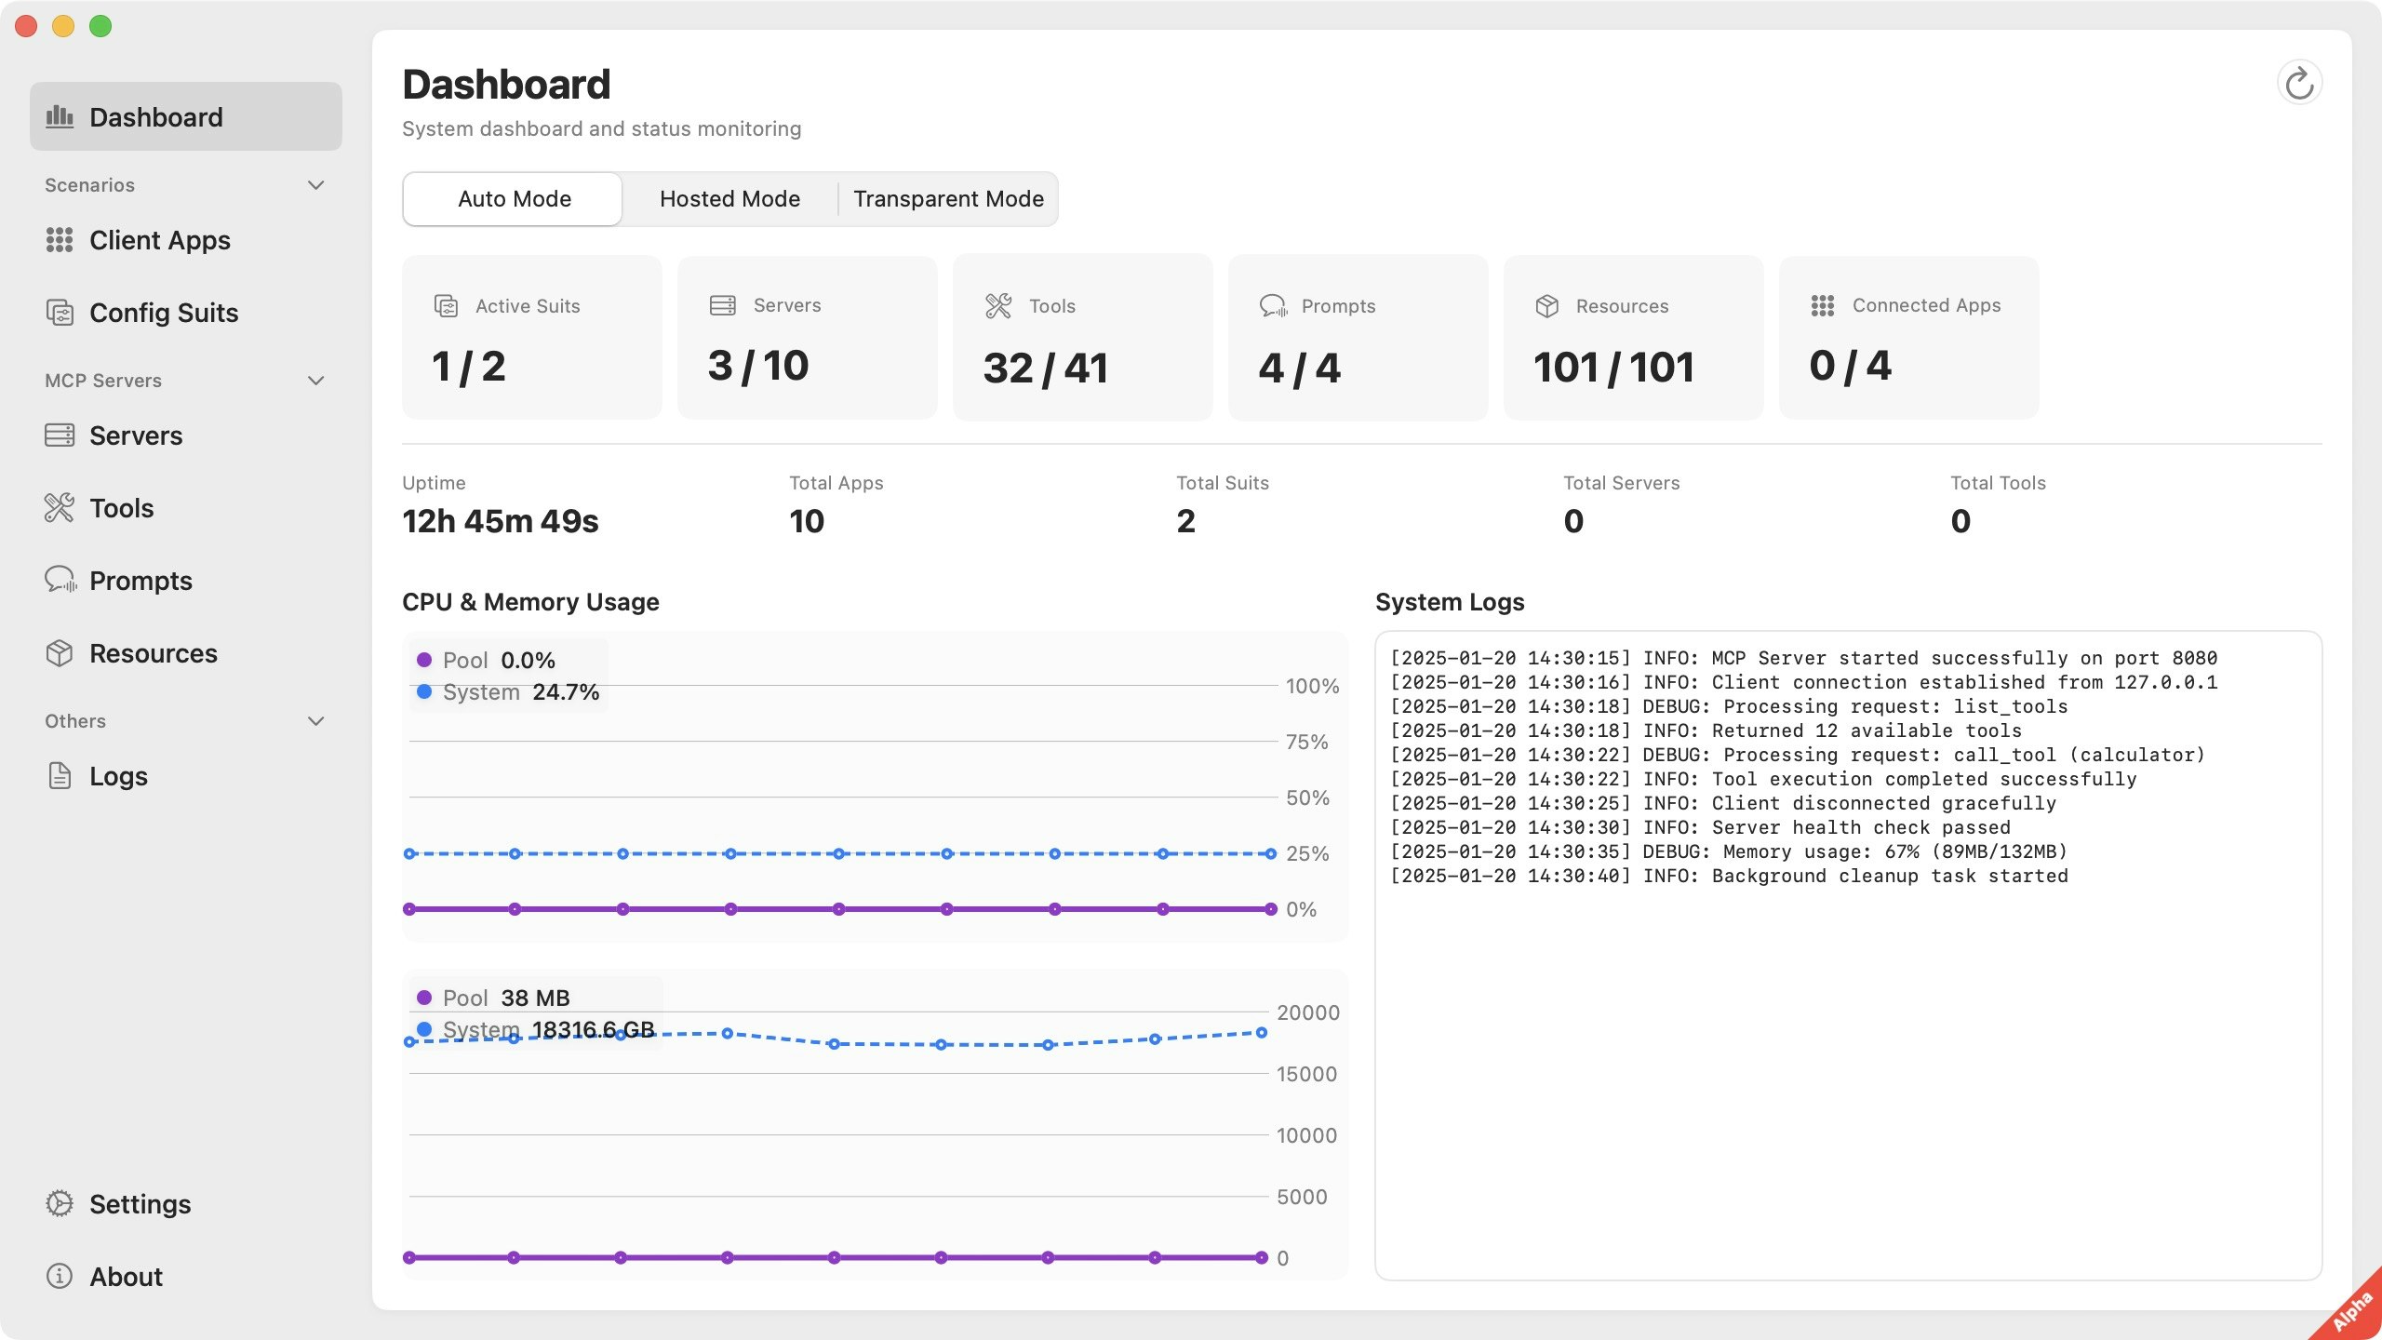
Task: Click log line 'Background cleanup task started'
Action: 1729,876
